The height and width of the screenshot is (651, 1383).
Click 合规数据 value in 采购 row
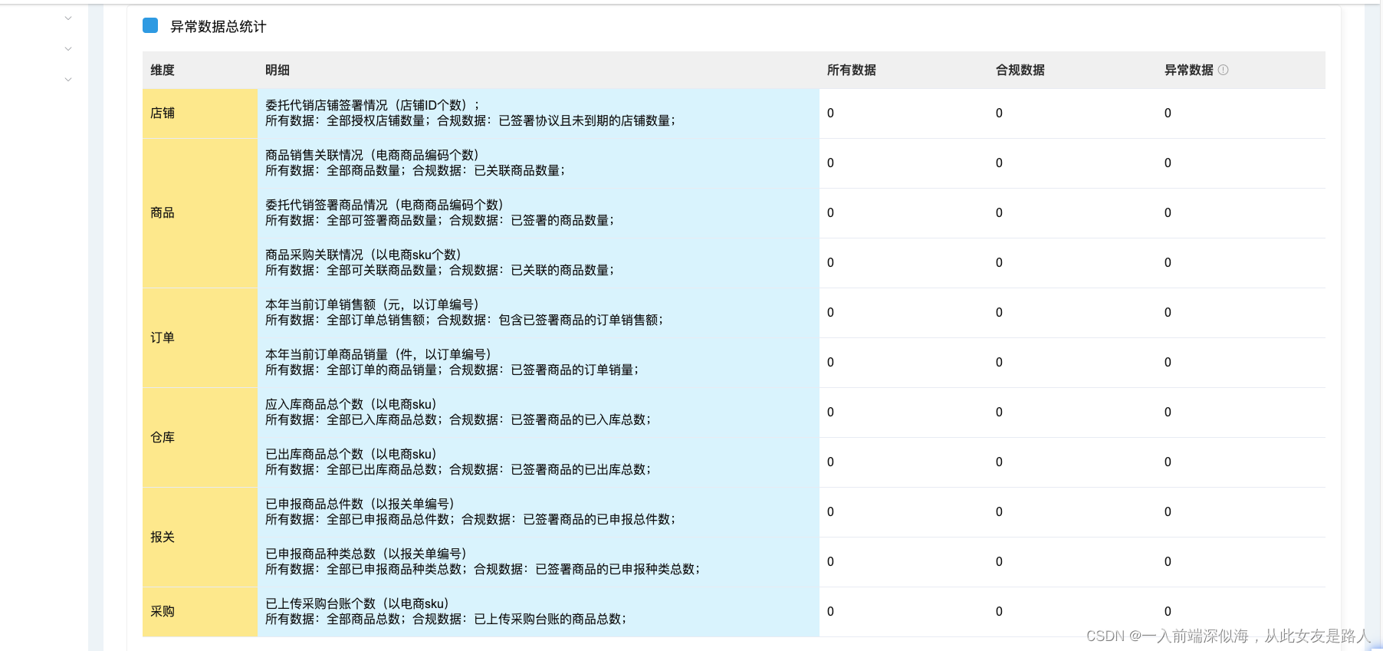click(x=999, y=612)
